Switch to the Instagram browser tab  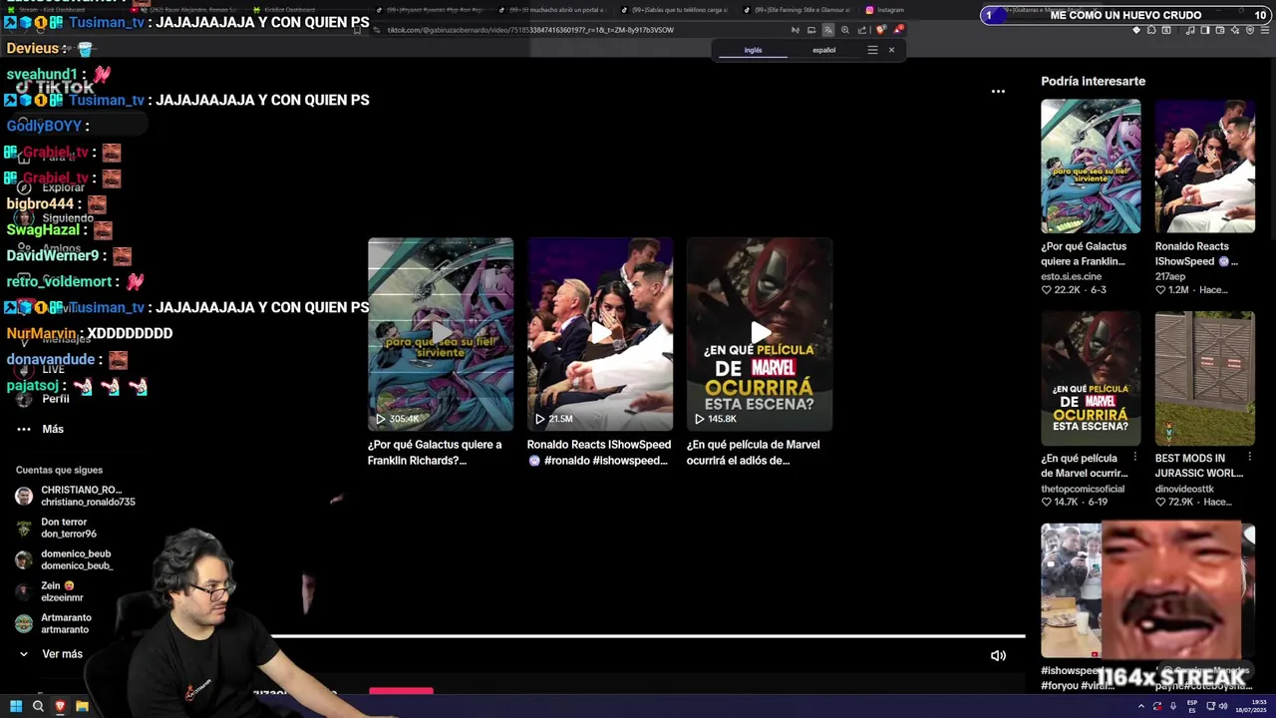(883, 10)
